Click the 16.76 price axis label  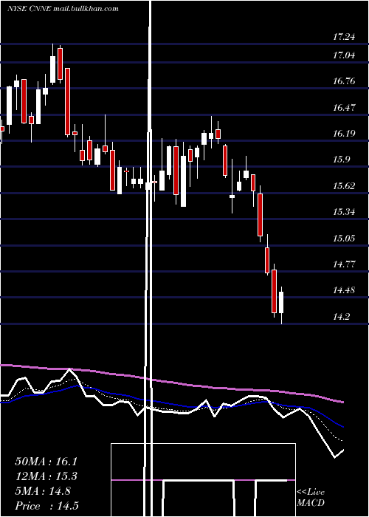344,81
